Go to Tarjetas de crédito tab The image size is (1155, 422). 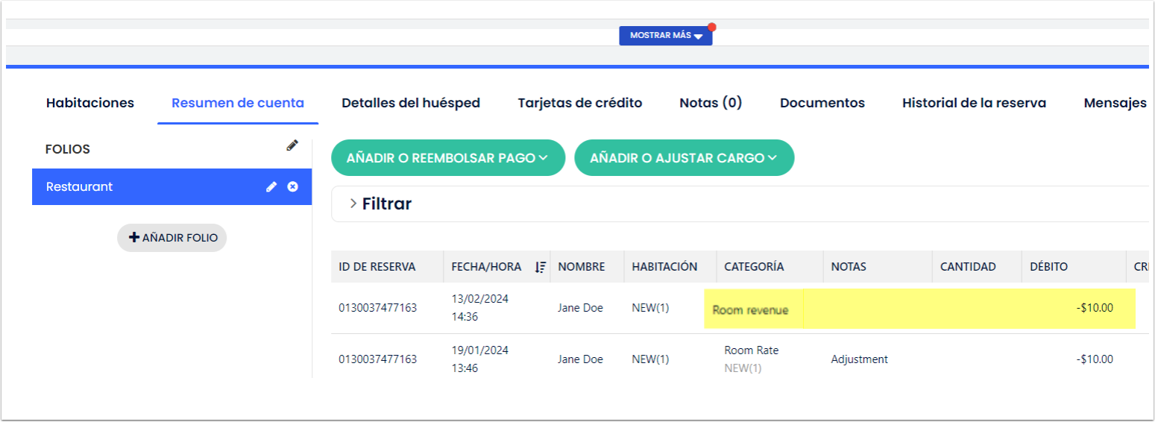click(579, 103)
